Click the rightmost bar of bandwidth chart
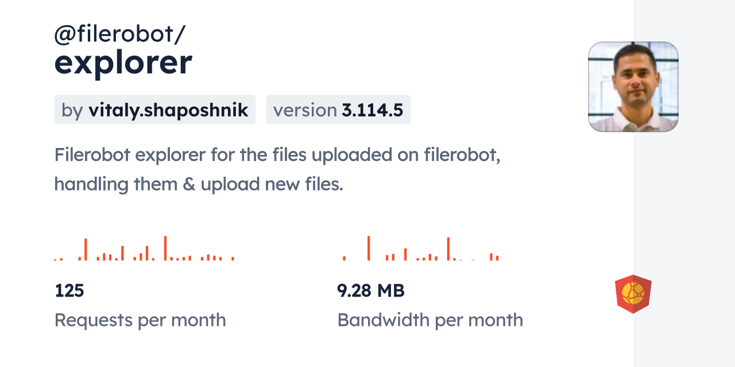 497,257
